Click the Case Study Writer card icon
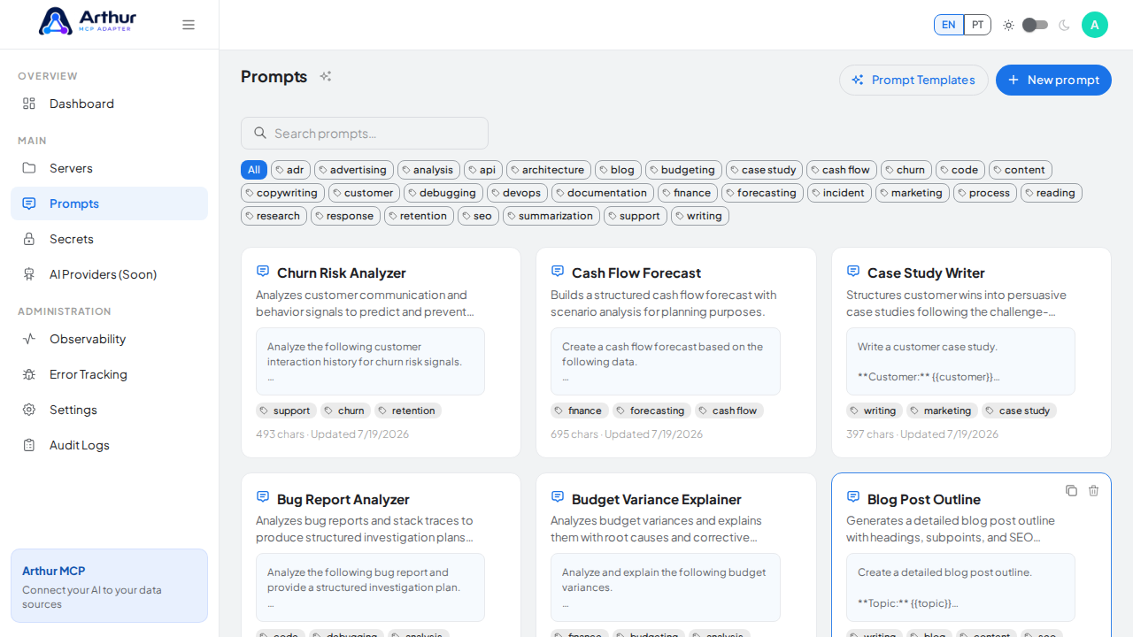 (853, 271)
